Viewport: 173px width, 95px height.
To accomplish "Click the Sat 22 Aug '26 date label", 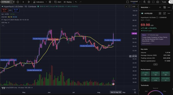I will [116, 92].
